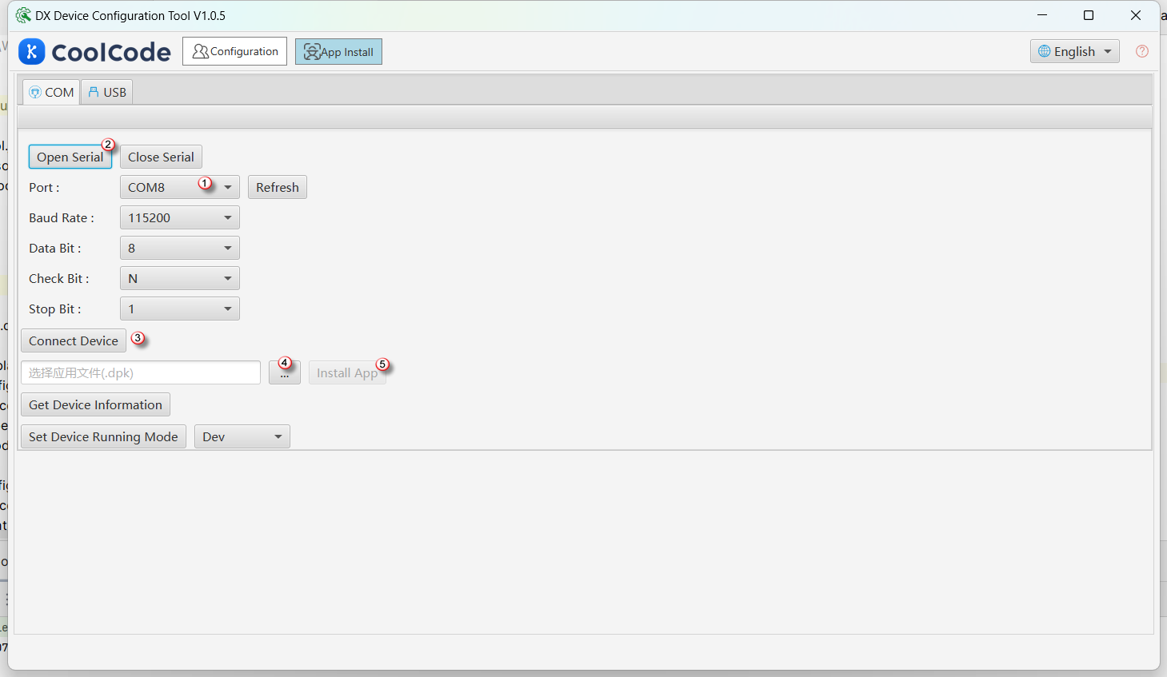Select the USB tab
Viewport: 1167px width, 677px height.
pyautogui.click(x=107, y=92)
